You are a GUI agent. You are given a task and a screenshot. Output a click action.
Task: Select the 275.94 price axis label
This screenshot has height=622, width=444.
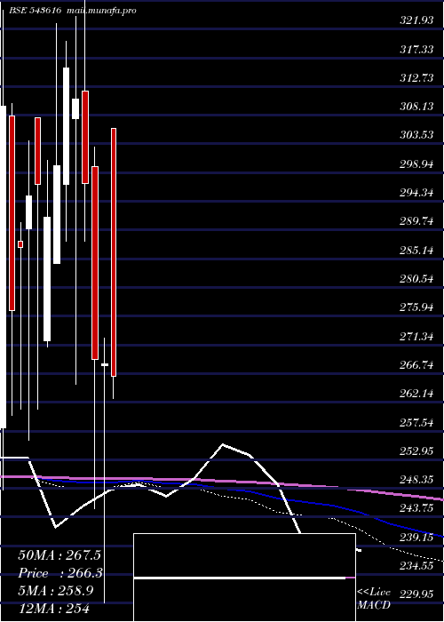(x=416, y=307)
